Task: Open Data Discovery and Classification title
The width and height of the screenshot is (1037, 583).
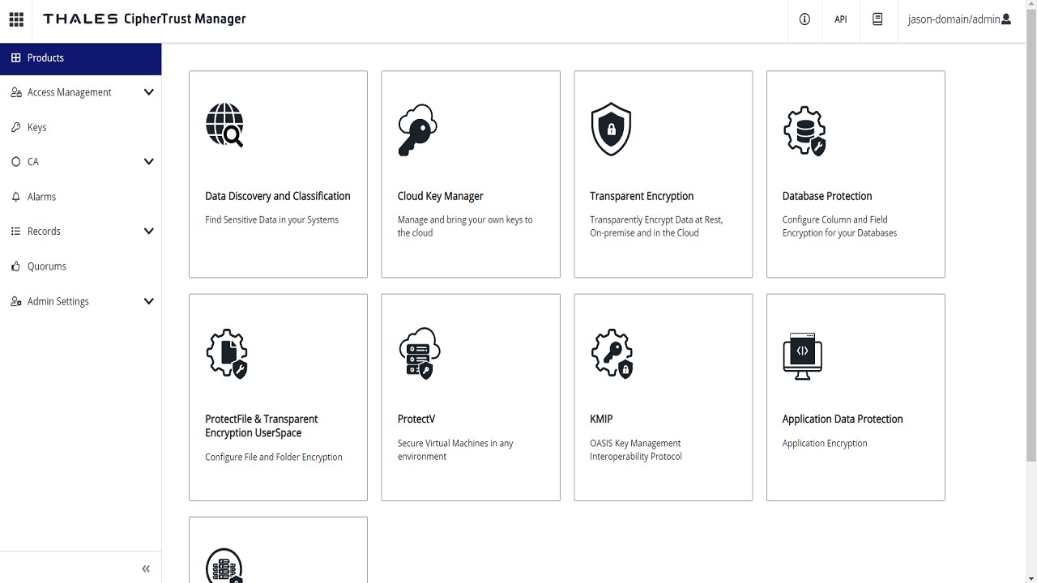Action: coord(278,196)
